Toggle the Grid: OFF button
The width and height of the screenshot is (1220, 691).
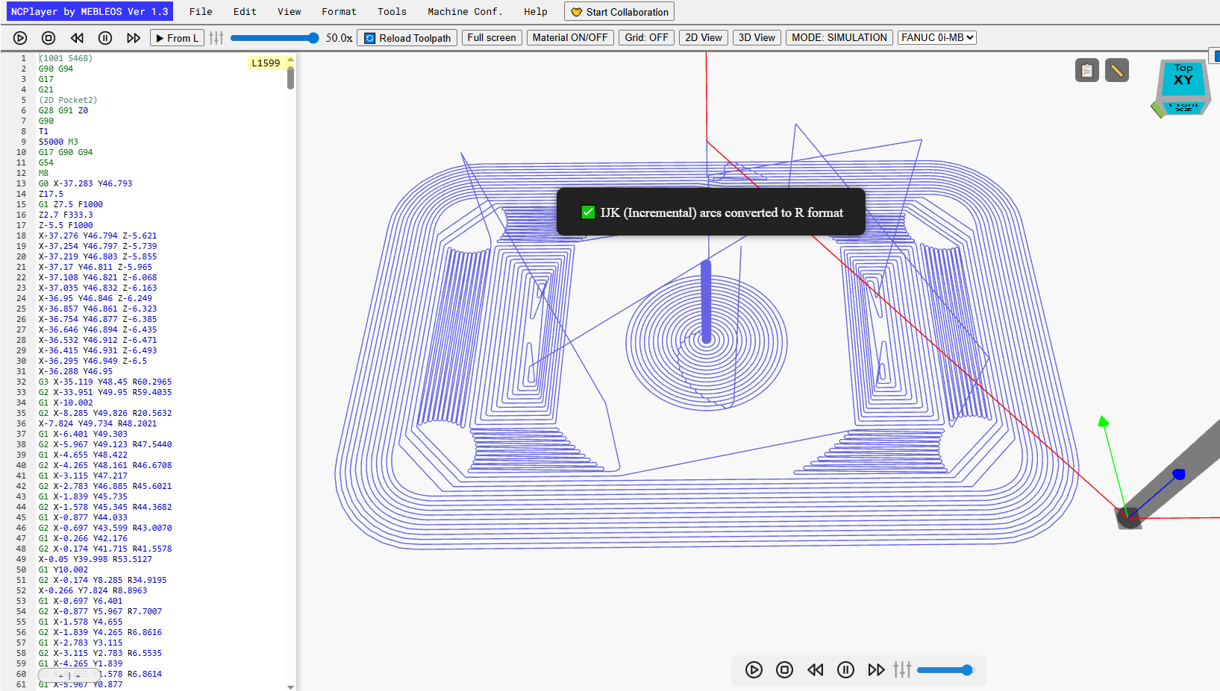click(x=646, y=37)
